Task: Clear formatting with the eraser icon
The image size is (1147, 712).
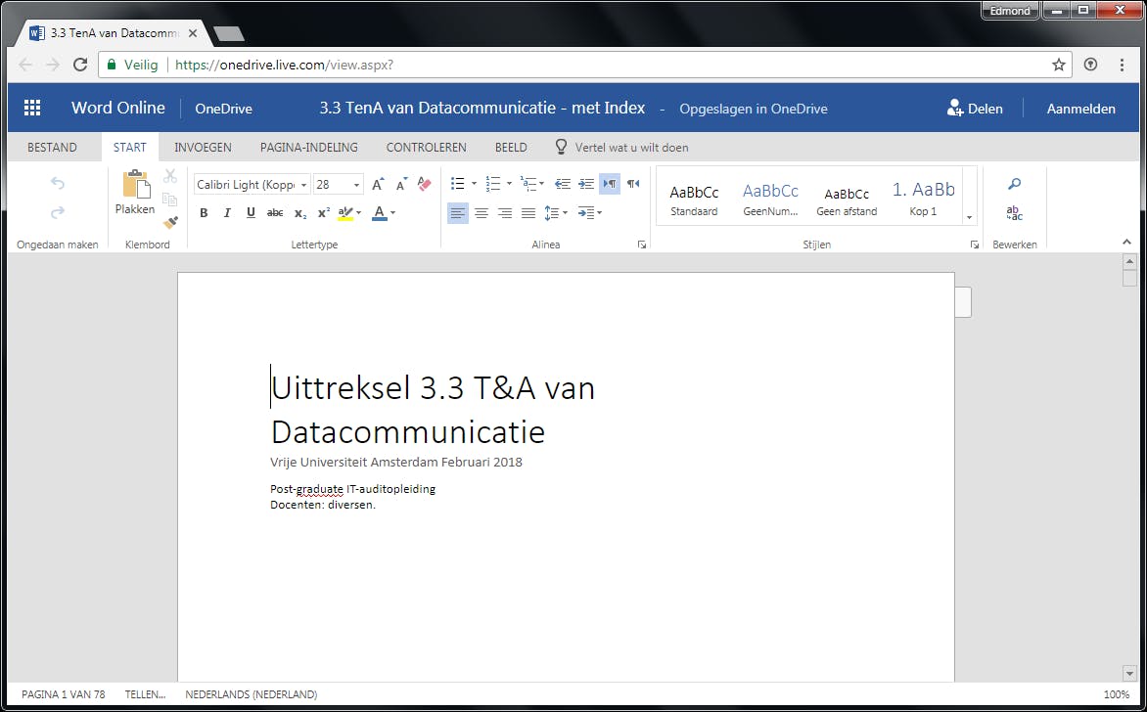Action: 425,184
